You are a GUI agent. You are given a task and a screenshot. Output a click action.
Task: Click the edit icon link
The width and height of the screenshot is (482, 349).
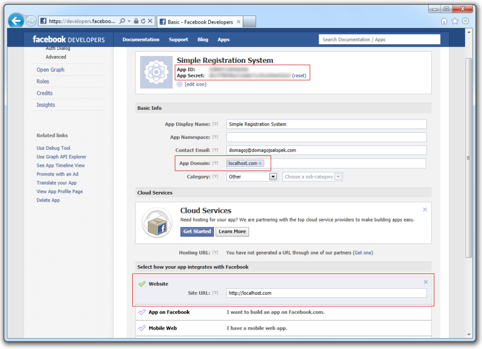pos(195,84)
